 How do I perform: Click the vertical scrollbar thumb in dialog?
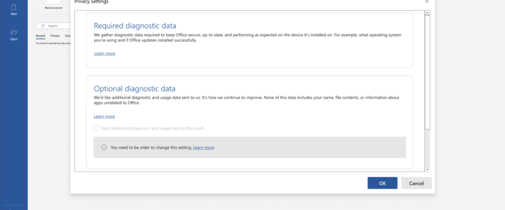click(428, 72)
